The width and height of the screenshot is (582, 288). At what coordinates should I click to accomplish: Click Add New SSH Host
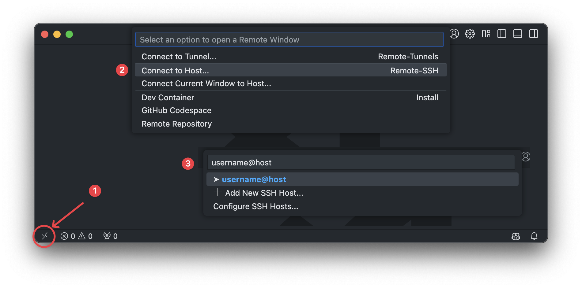click(264, 193)
